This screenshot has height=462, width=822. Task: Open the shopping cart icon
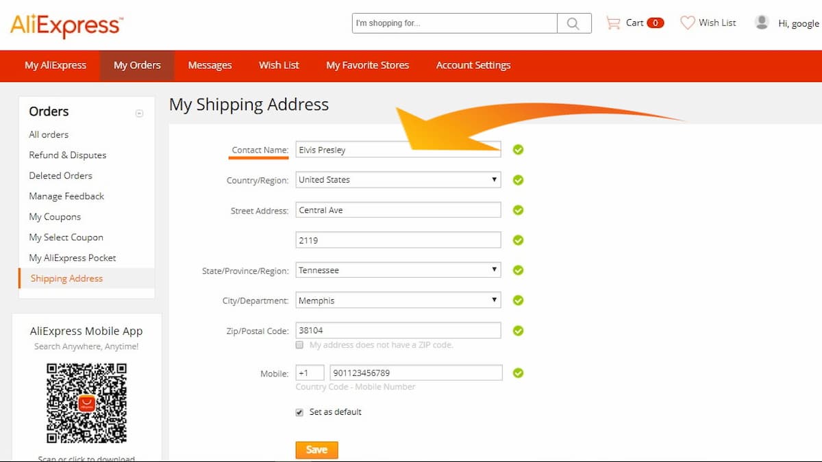click(x=613, y=23)
